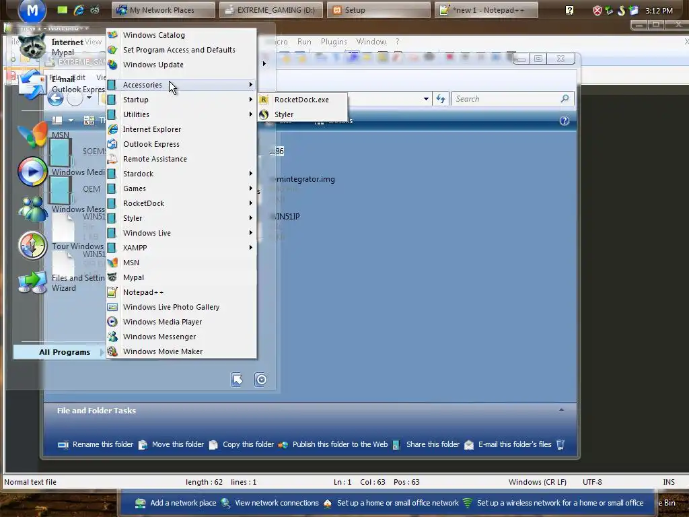Open Tour Windows from the Start menu
Image resolution: width=689 pixels, height=517 pixels.
[61, 246]
